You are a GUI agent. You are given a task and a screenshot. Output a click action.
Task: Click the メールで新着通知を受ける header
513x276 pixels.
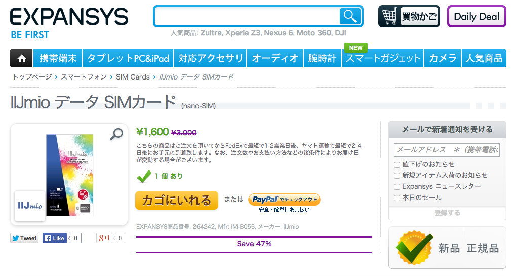point(447,130)
